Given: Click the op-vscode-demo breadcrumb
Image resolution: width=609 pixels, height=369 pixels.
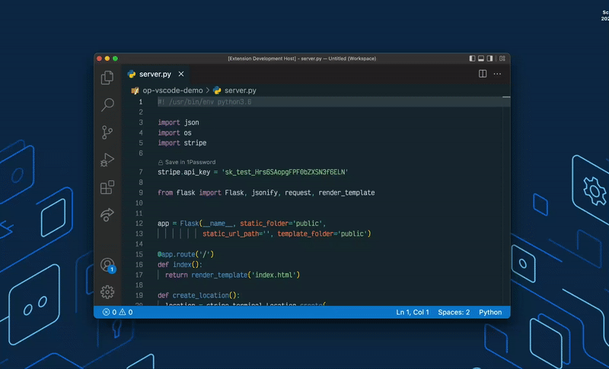Looking at the screenshot, I should 173,91.
